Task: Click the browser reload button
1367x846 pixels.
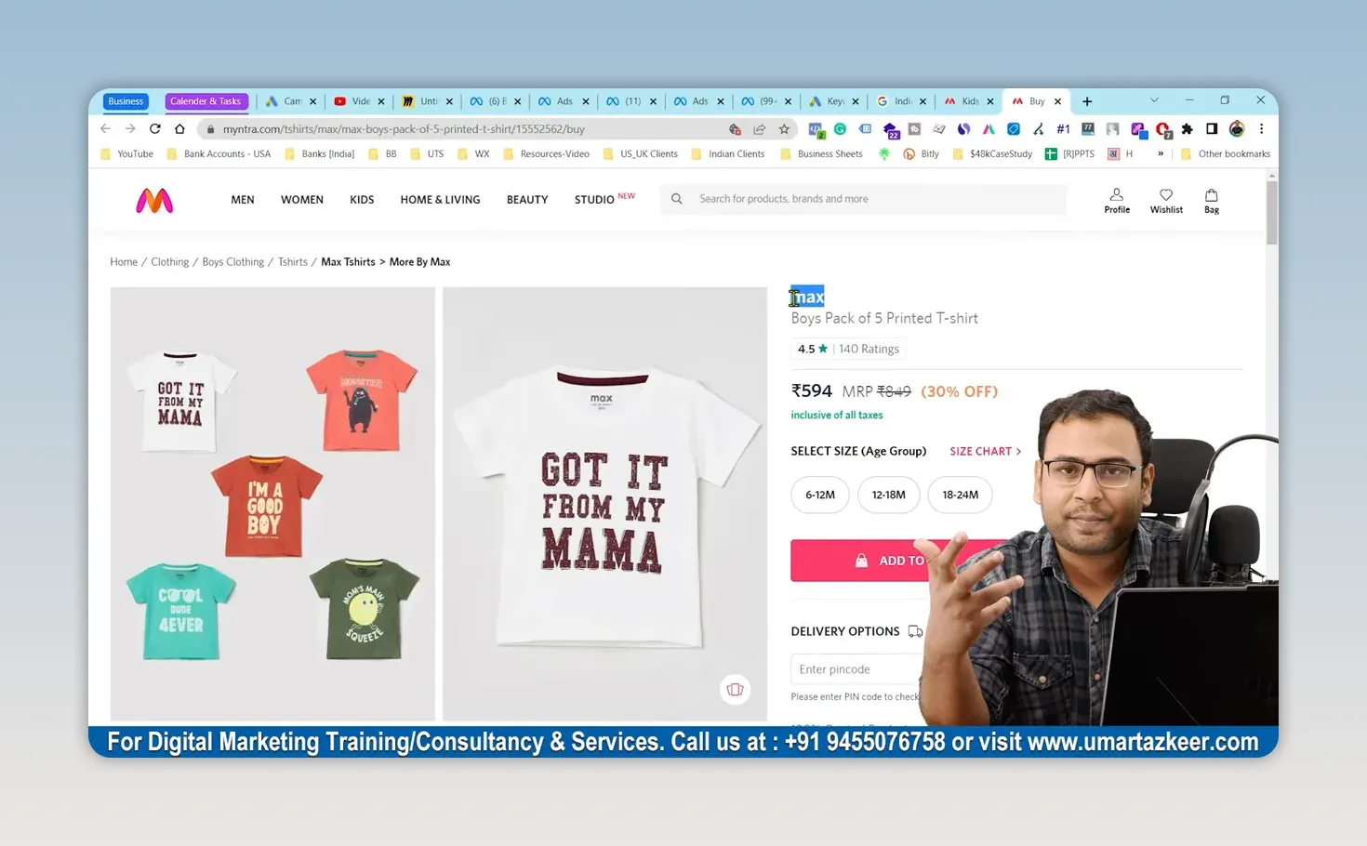Action: [x=155, y=129]
